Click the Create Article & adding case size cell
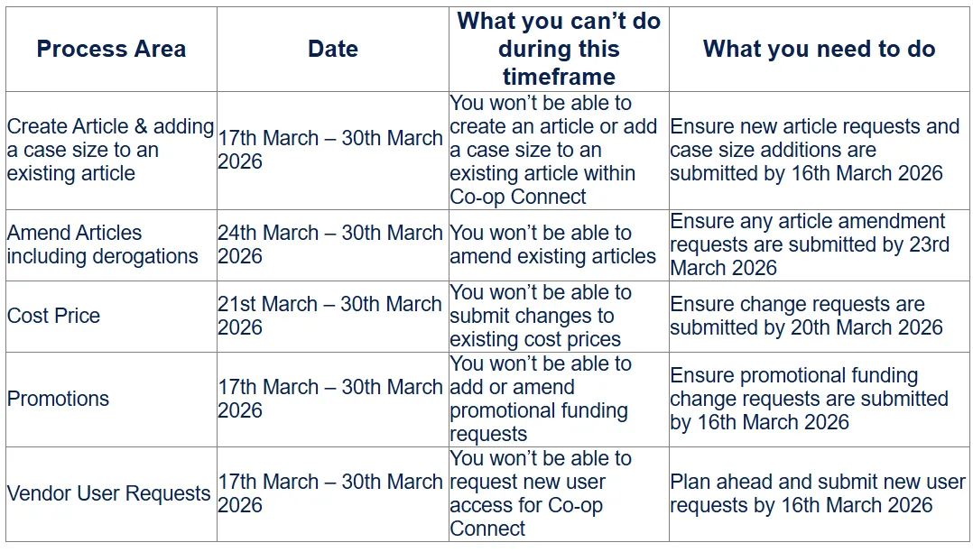Screen dimensions: 973x552 pos(112,150)
